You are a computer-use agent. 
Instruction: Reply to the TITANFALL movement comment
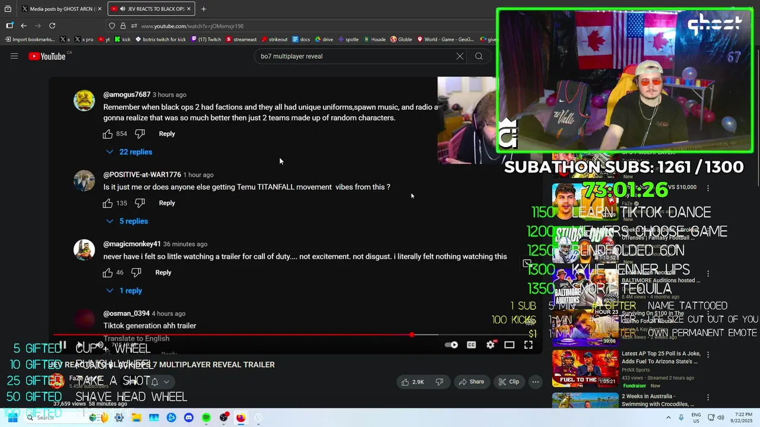(x=167, y=203)
